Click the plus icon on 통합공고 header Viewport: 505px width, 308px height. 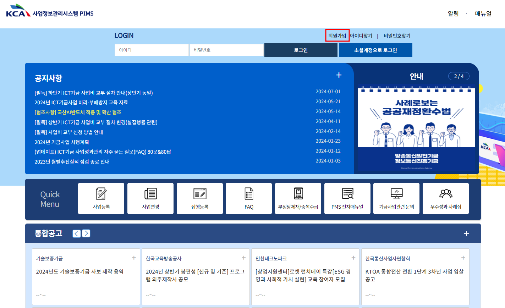click(x=466, y=233)
